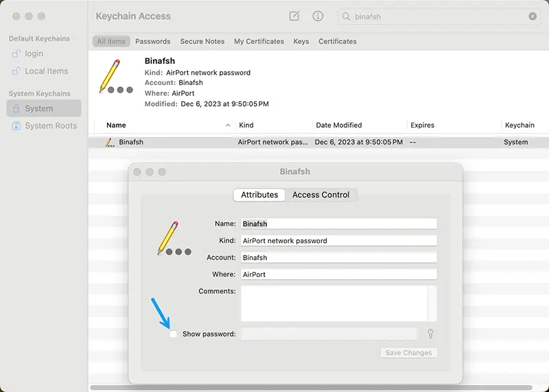Click the Kind field showing AirPort network password
549x392 pixels.
[338, 241]
